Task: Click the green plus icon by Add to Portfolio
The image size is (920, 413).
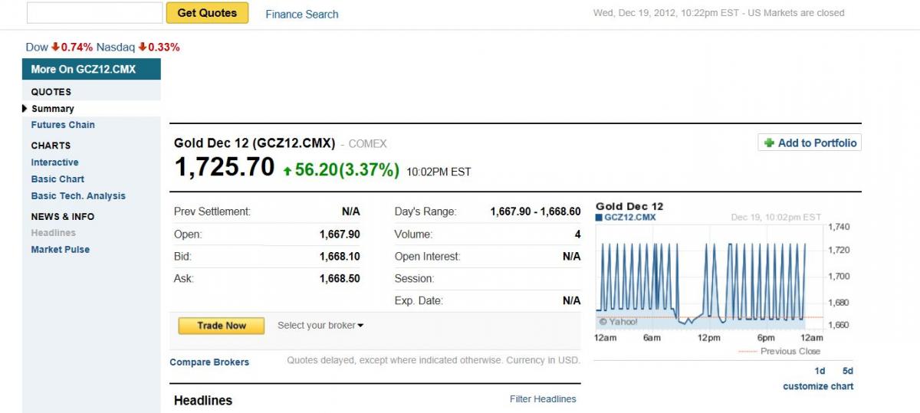Action: (769, 143)
